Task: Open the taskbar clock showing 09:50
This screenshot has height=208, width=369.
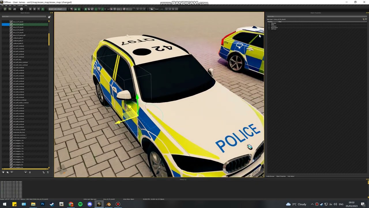Action: point(352,204)
